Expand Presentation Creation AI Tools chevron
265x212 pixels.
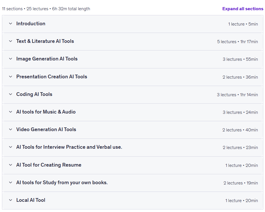click(x=10, y=77)
